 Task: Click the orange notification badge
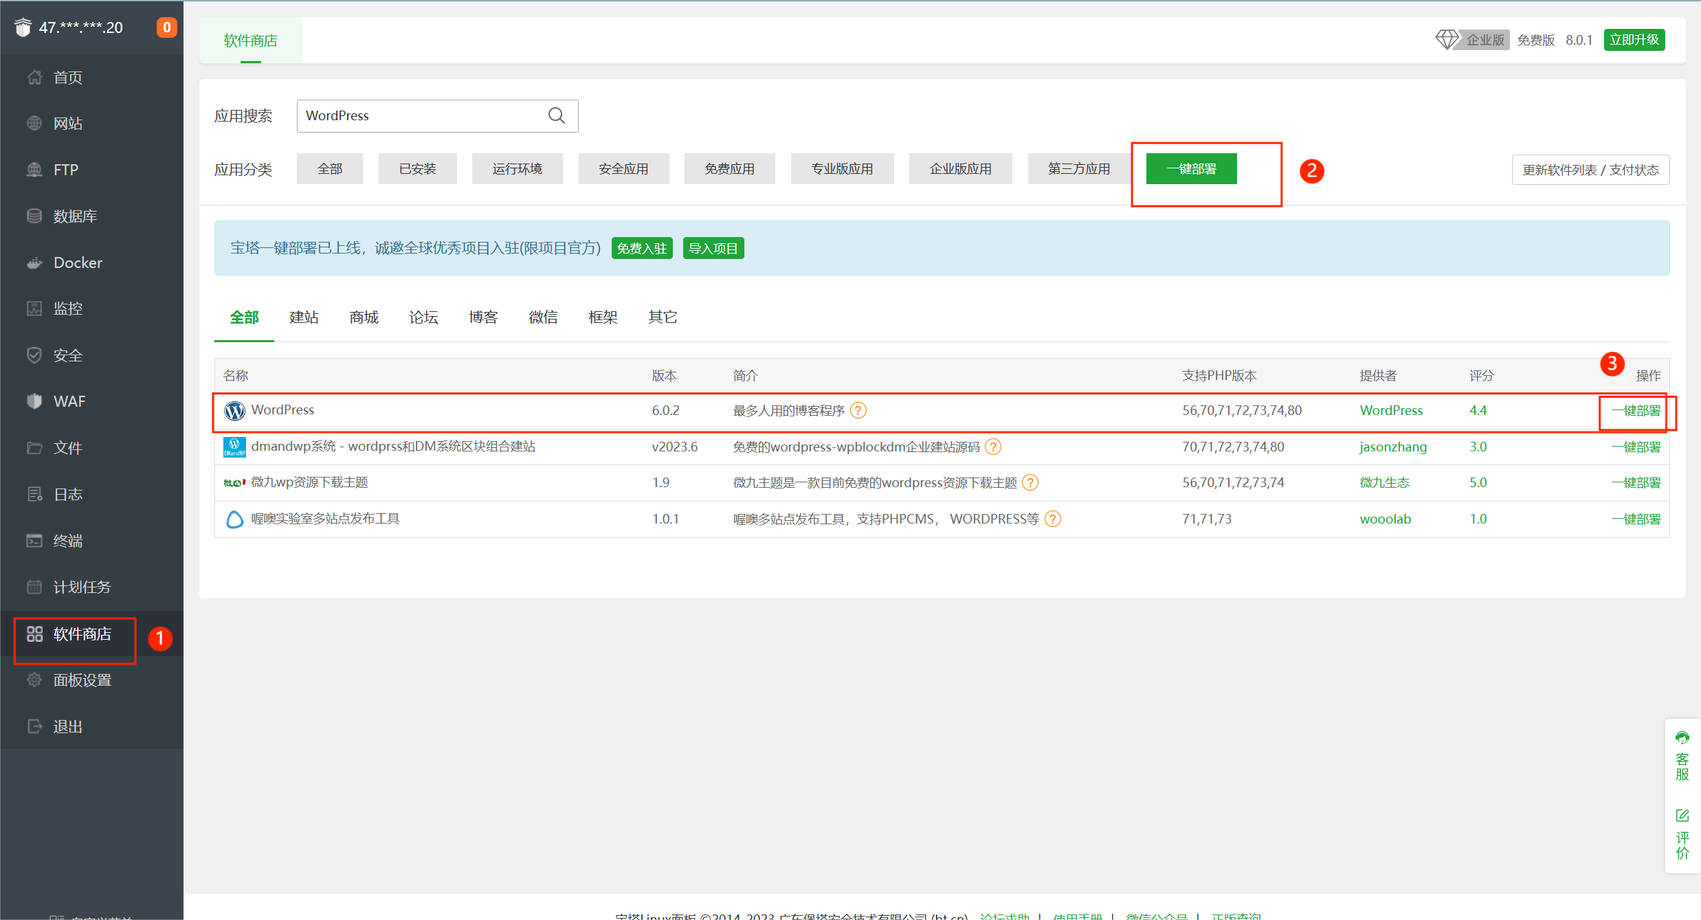(166, 27)
